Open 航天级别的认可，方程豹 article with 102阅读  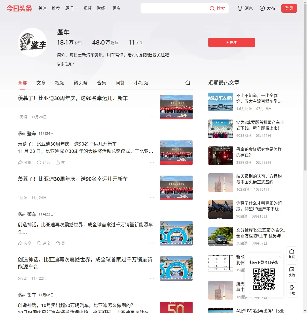(x=259, y=179)
